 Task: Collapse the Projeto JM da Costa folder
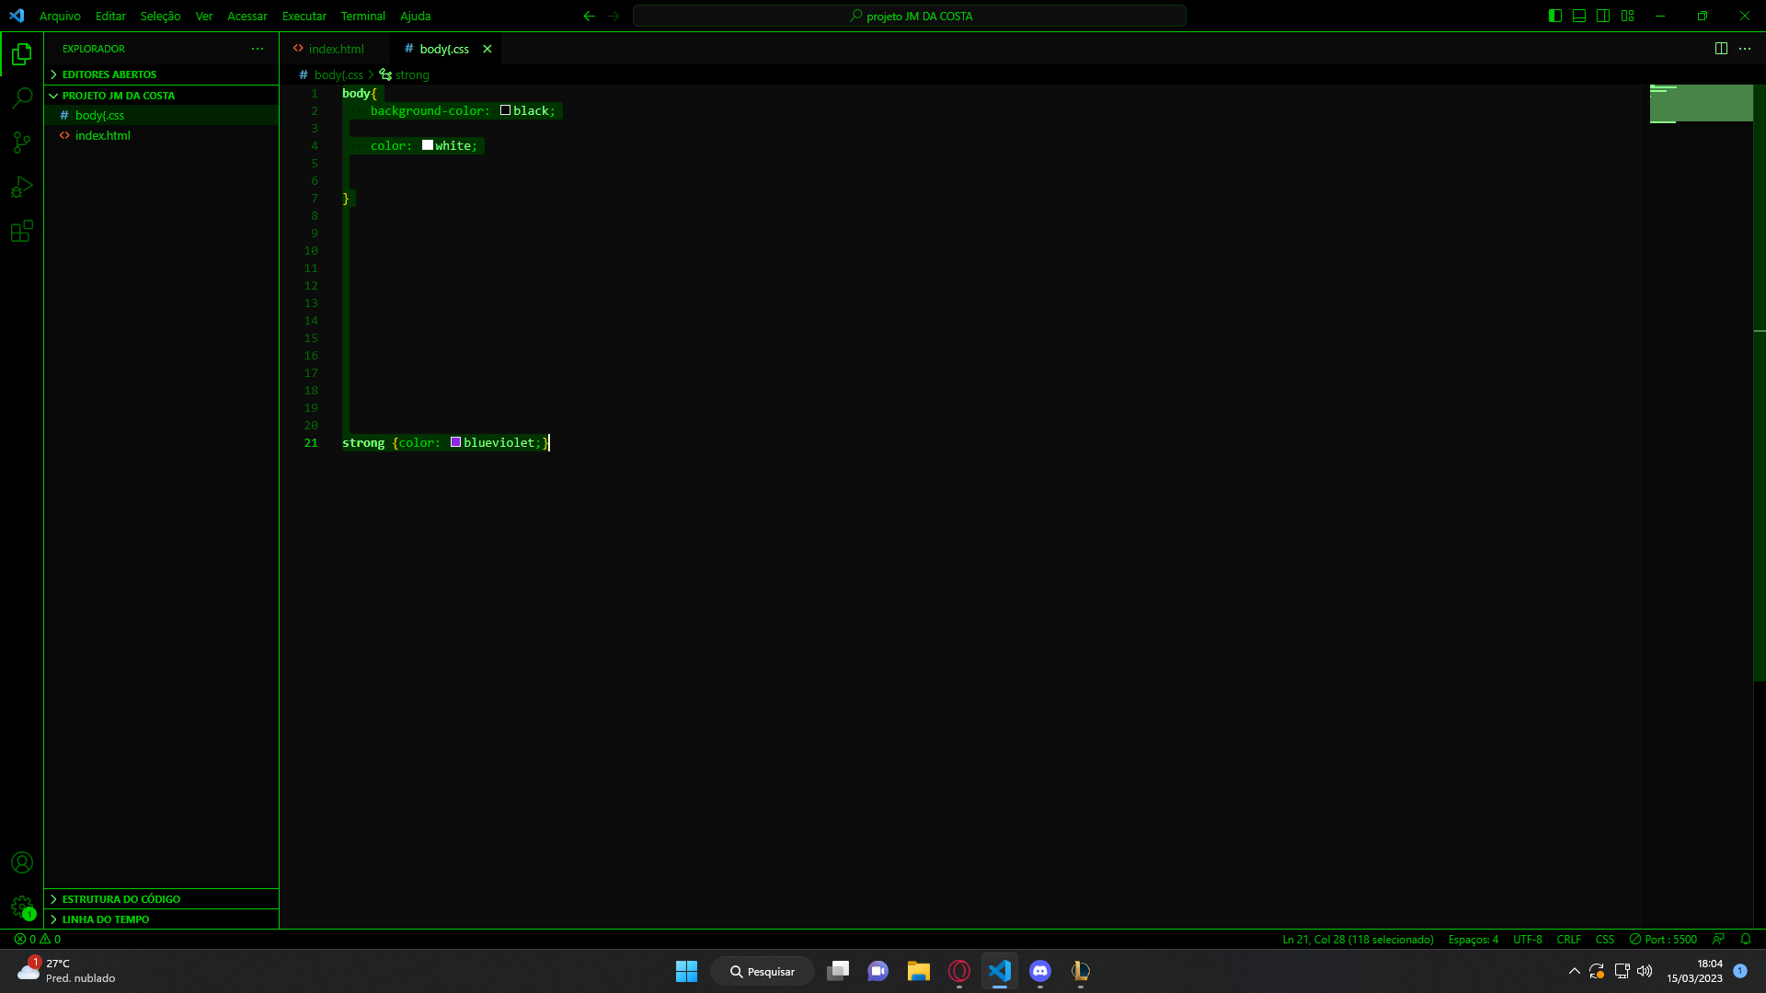(x=162, y=96)
